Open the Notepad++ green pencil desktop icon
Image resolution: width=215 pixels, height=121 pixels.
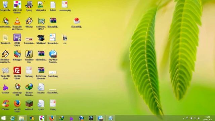coord(41,6)
